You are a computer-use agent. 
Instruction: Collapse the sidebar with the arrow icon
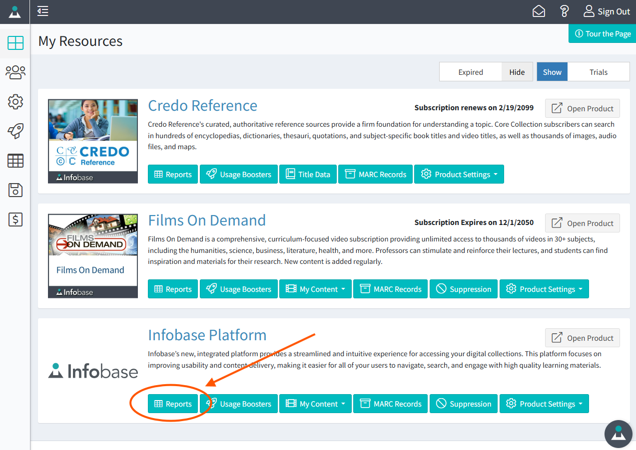[x=42, y=11]
